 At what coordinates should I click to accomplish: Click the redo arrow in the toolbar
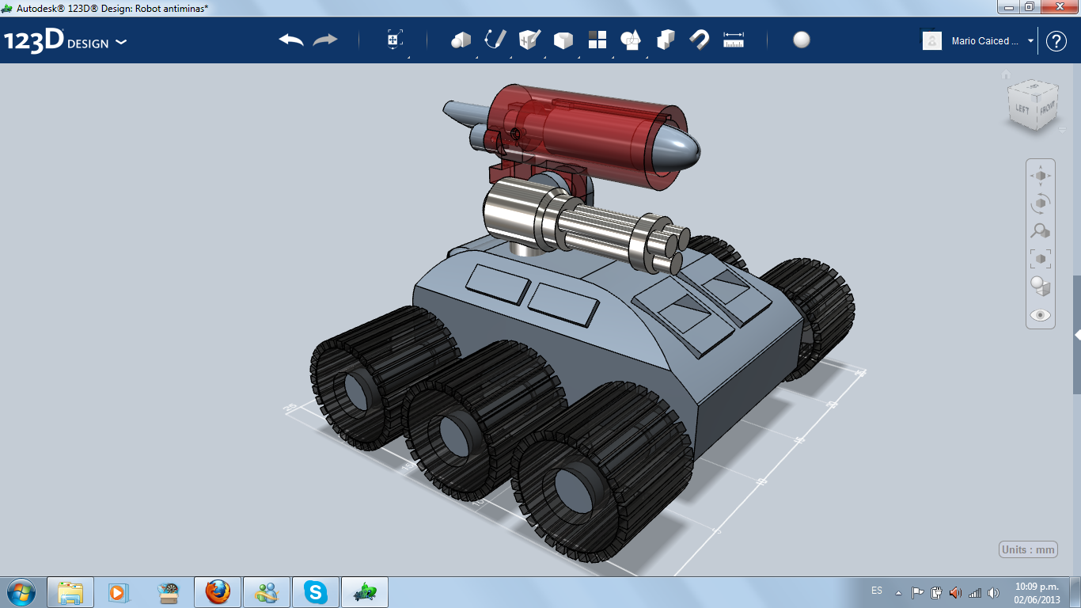[x=325, y=40]
